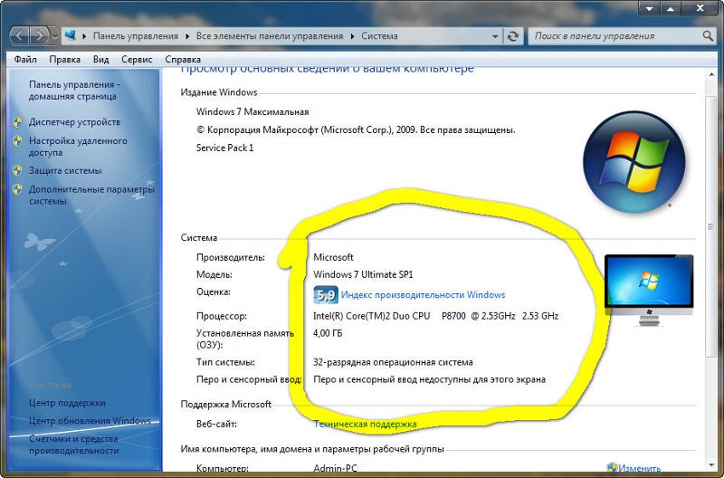This screenshot has width=724, height=478.
Task: Open 'Защита системы' sidebar link
Action: pyautogui.click(x=65, y=170)
